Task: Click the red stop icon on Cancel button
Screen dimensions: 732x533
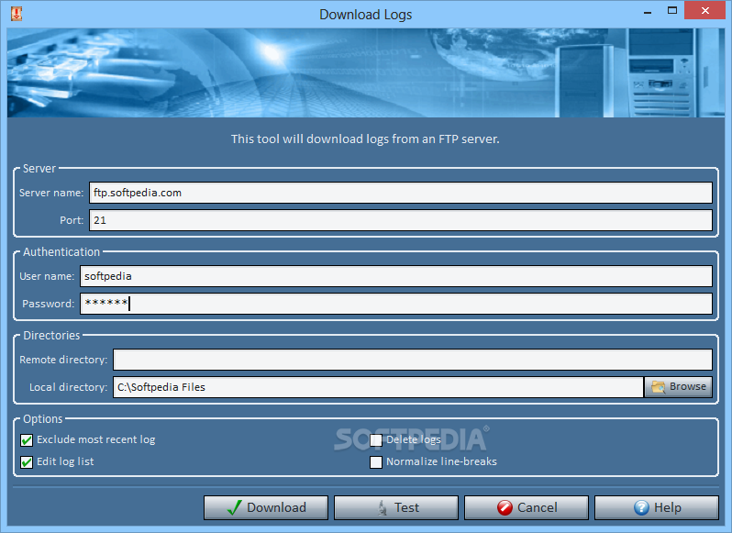Action: 505,508
